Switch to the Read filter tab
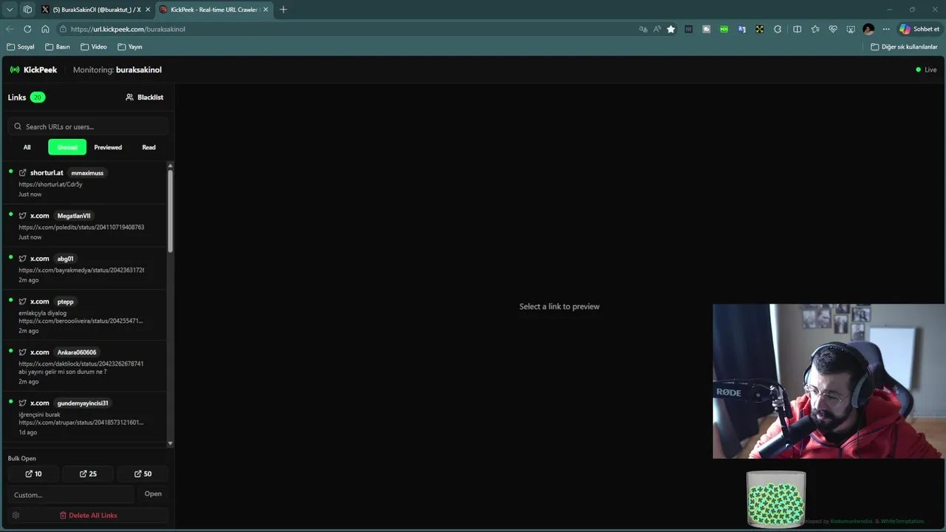This screenshot has height=532, width=946. click(x=149, y=147)
